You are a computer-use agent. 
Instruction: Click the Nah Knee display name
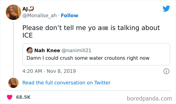47,50
